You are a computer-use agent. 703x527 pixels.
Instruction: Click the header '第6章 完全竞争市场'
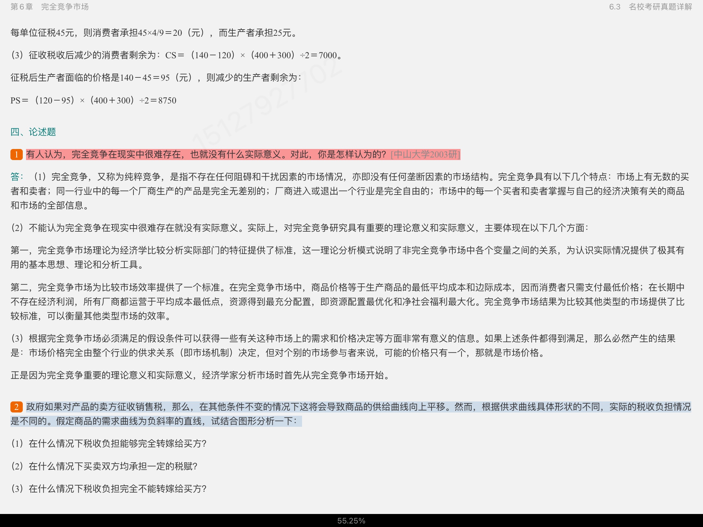pos(49,7)
